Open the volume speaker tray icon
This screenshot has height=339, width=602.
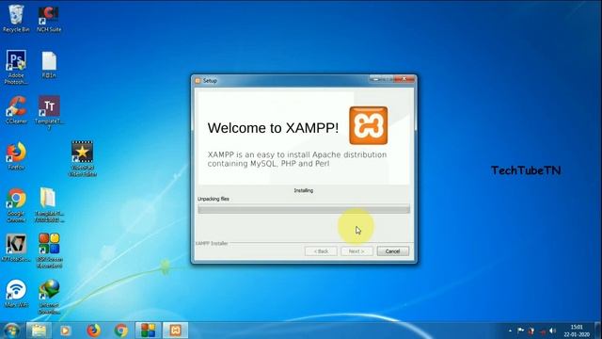coord(552,331)
